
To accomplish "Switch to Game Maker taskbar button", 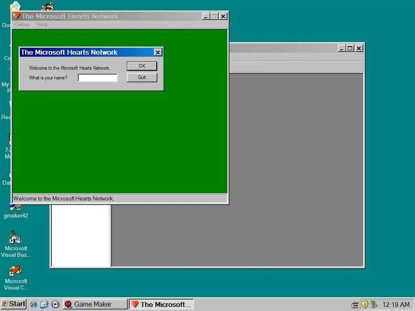I will pos(95,305).
